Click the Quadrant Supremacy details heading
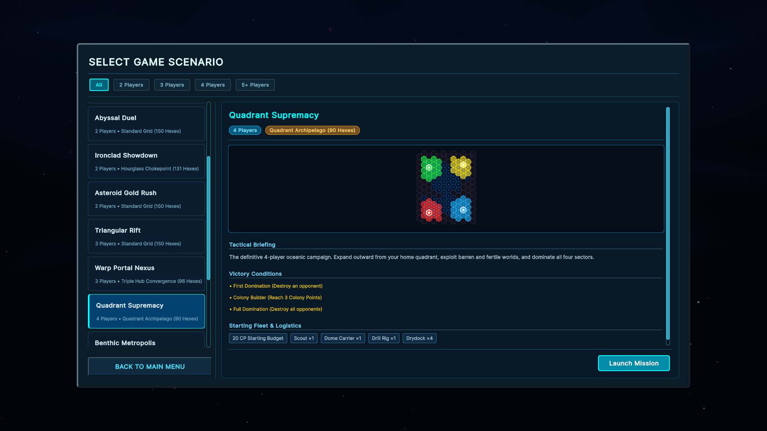The width and height of the screenshot is (767, 431). tap(274, 115)
